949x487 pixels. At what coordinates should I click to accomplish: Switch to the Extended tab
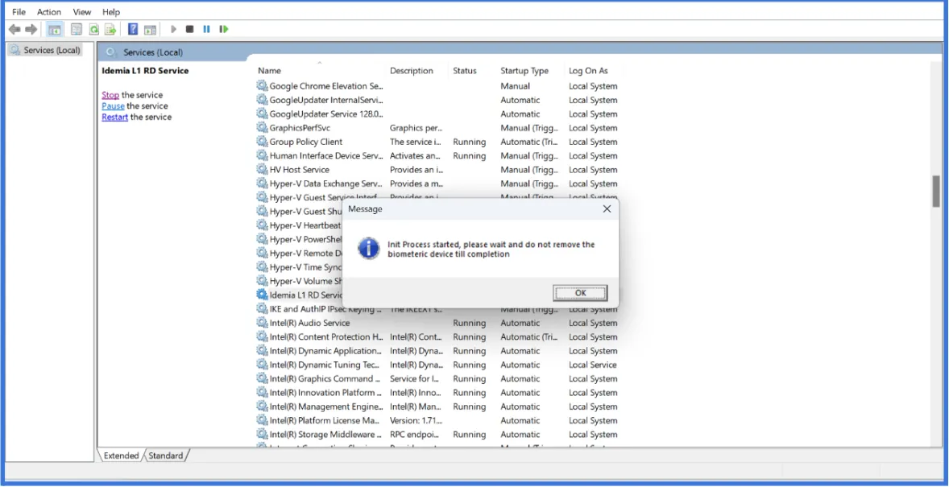pos(121,456)
